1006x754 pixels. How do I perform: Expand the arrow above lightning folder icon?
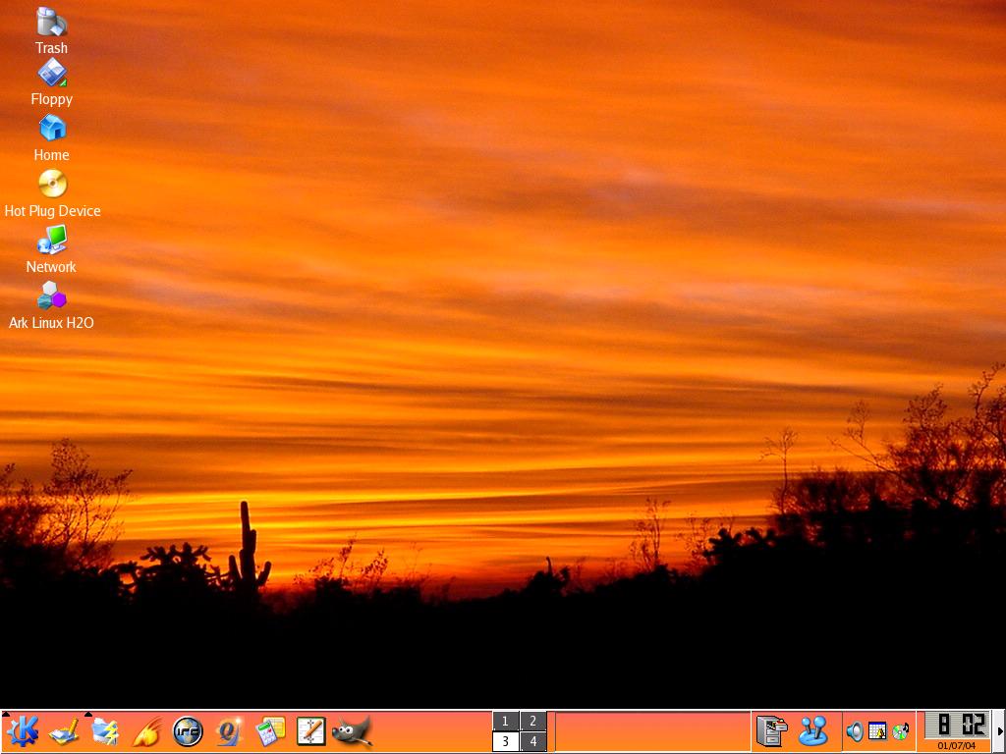tap(88, 713)
